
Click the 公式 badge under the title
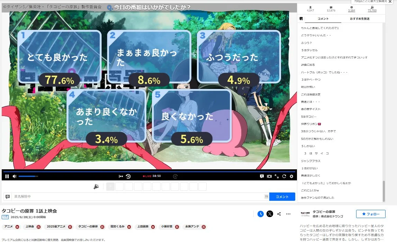[5, 217]
